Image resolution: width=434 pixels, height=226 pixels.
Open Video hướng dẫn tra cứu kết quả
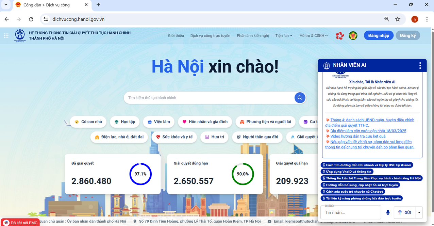(358, 136)
